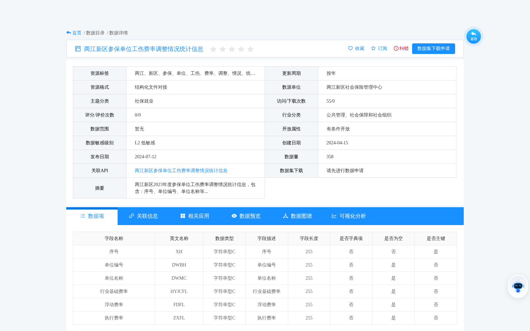Screen dimensions: 530x331
Task: Click the truncated 资源标签 value text
Action: [x=195, y=73]
